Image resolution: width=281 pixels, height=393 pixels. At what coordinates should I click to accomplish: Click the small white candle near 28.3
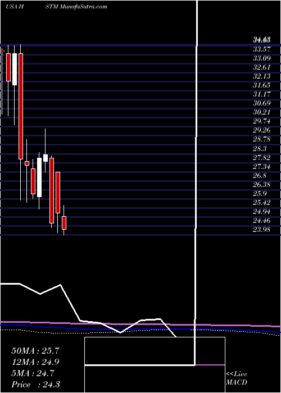point(46,158)
